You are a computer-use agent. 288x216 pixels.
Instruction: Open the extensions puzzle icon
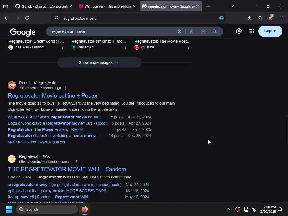click(260, 18)
